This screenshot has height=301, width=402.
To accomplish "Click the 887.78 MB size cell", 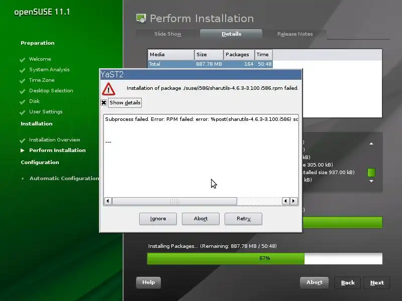I will click(209, 64).
